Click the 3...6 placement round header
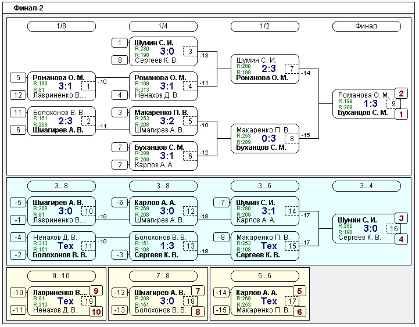Viewport: 419px width, 327px height. pos(264,186)
